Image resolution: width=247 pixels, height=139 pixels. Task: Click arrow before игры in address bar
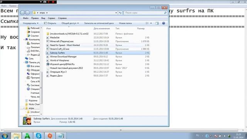[38, 13]
